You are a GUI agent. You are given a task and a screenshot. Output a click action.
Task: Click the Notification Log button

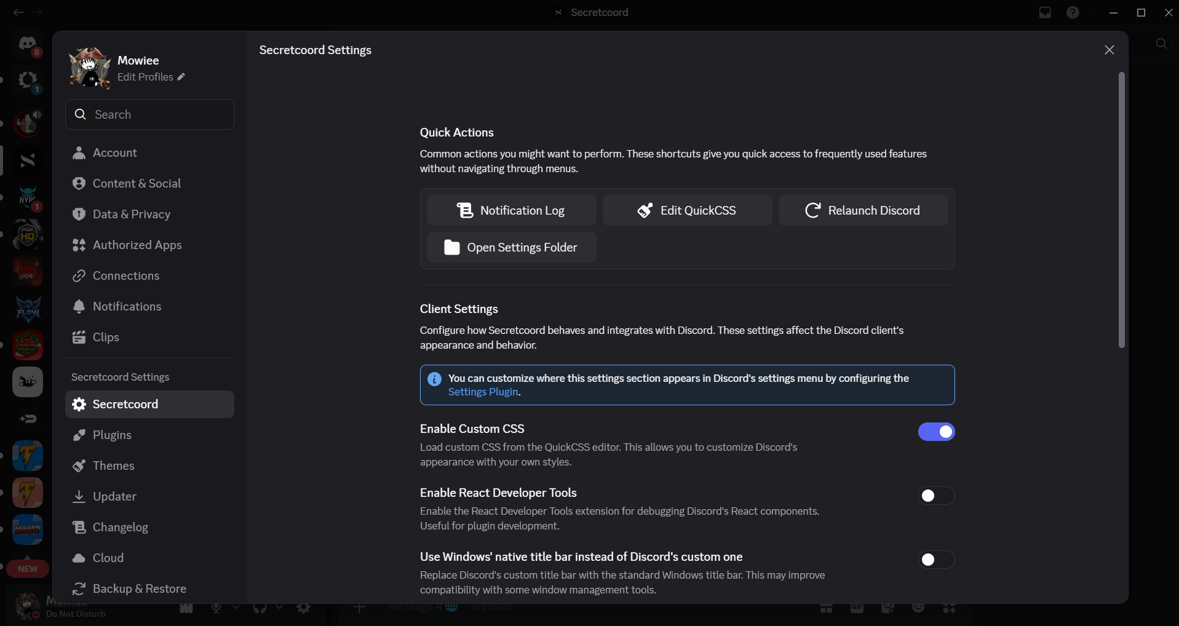click(511, 210)
